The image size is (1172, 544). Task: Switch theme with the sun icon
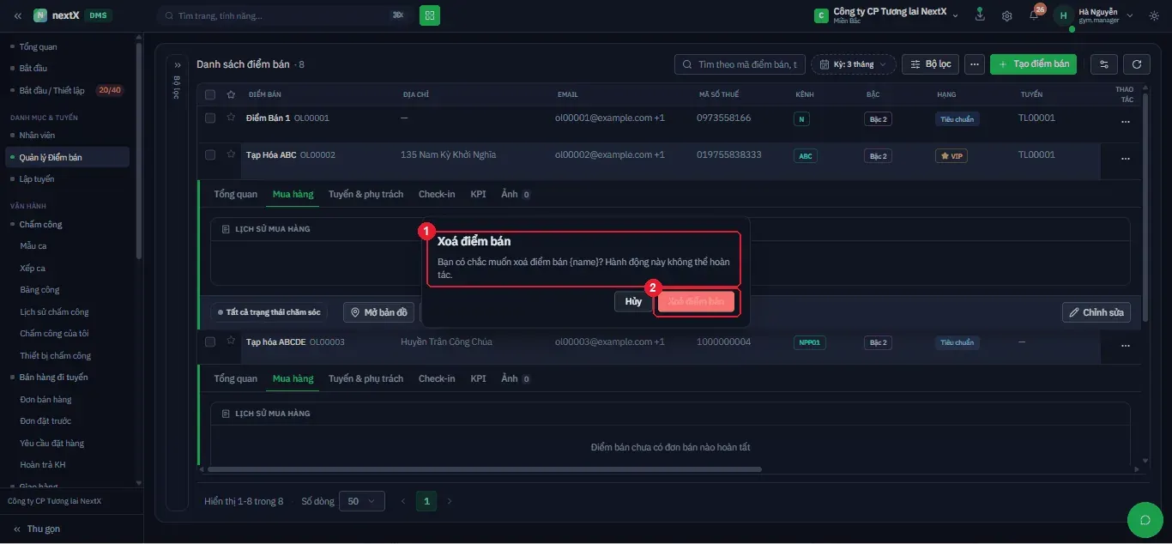coord(1153,15)
